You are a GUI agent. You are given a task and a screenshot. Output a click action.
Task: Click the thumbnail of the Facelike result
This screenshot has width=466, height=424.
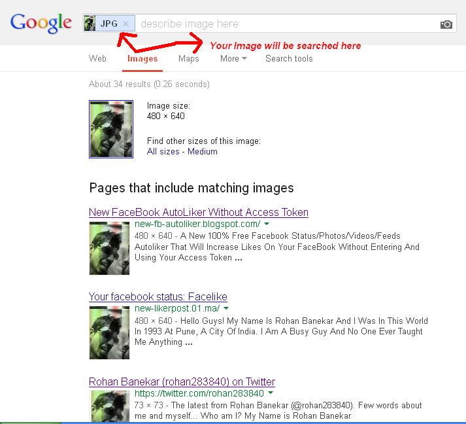pos(109,332)
